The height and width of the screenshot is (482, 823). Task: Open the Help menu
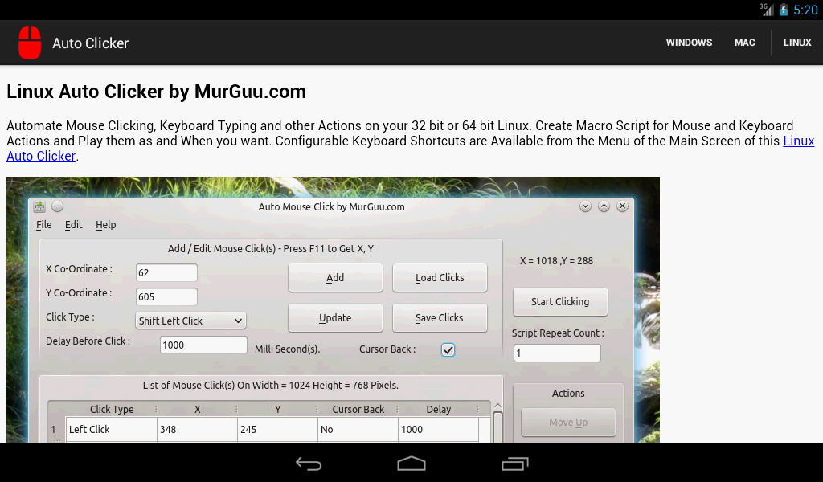click(105, 224)
